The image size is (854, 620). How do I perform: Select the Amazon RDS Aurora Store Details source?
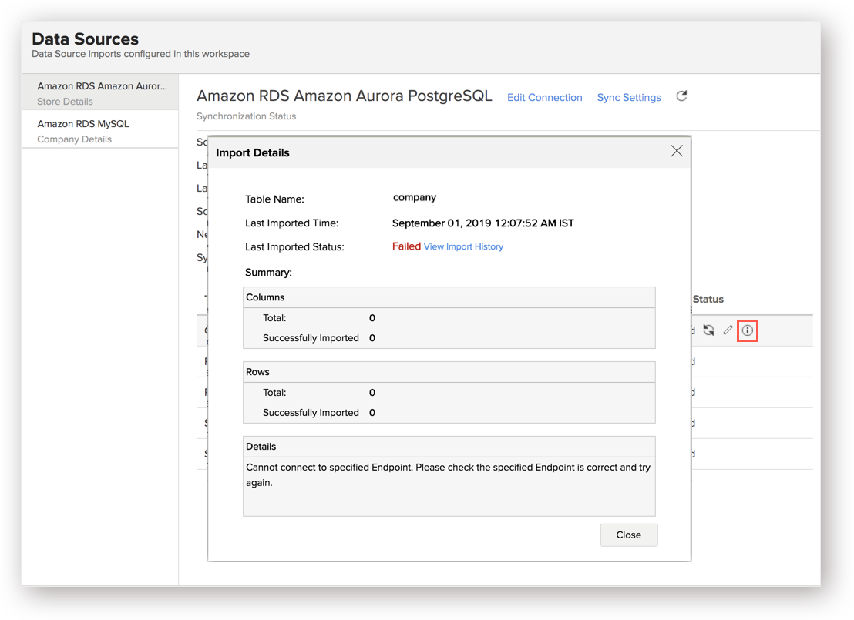tap(100, 93)
